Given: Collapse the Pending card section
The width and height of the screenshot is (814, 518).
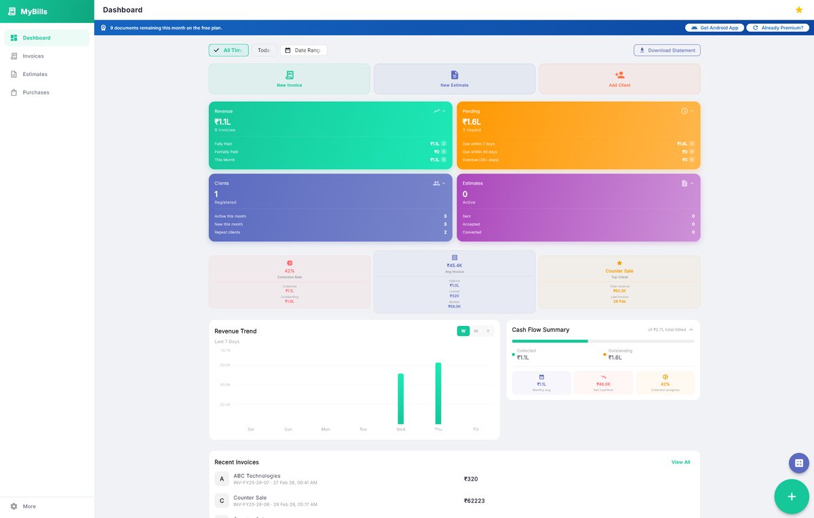Looking at the screenshot, I should coord(693,110).
